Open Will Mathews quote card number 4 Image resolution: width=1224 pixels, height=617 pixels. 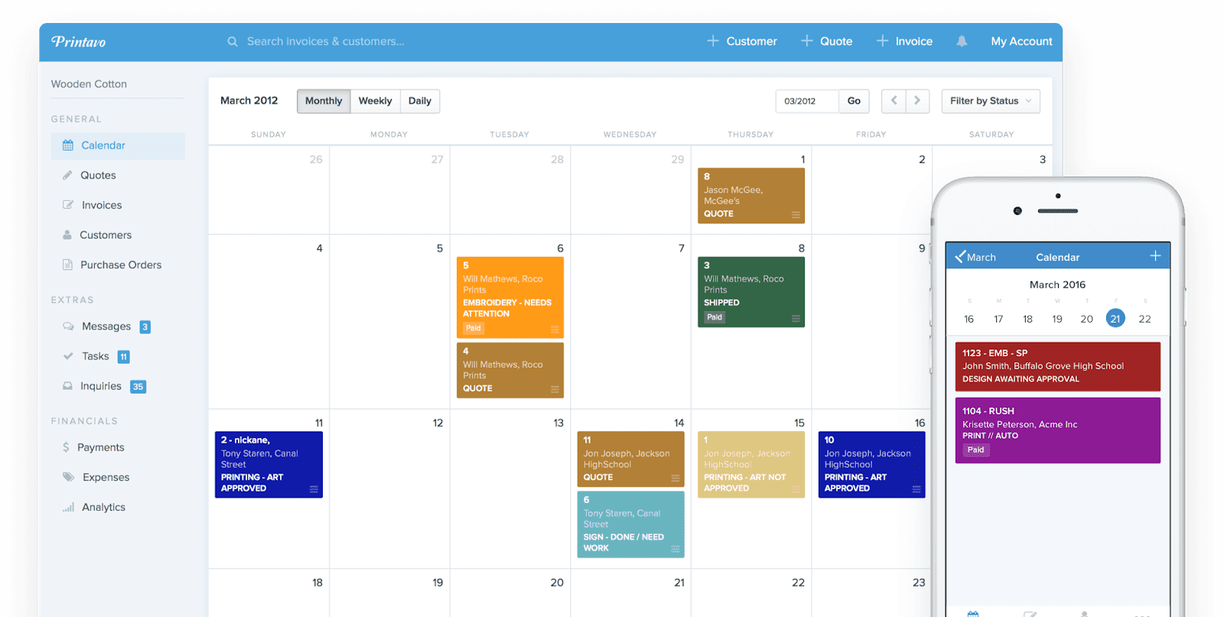click(510, 370)
